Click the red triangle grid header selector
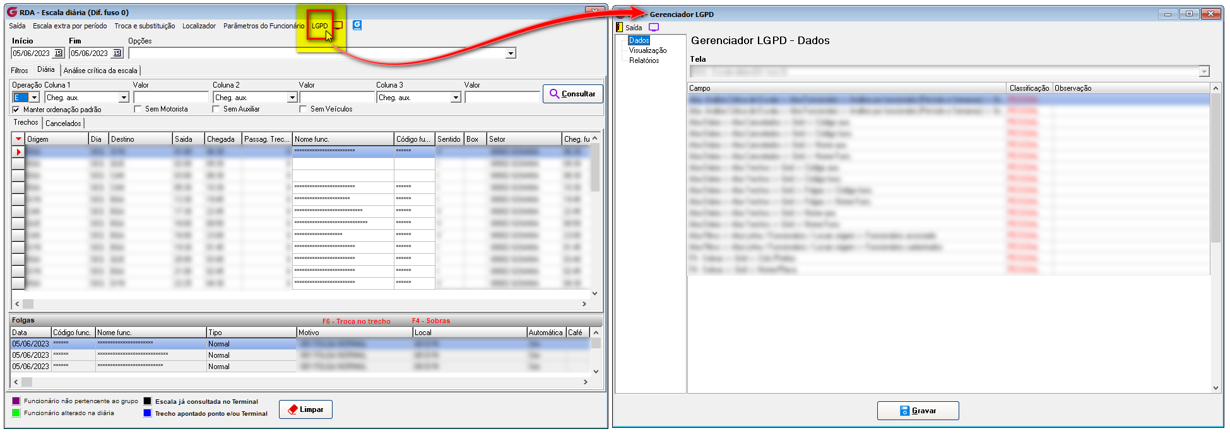 tap(18, 139)
